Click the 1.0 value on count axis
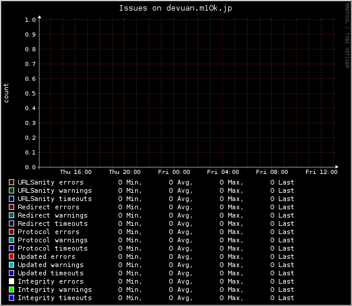 [x=30, y=20]
